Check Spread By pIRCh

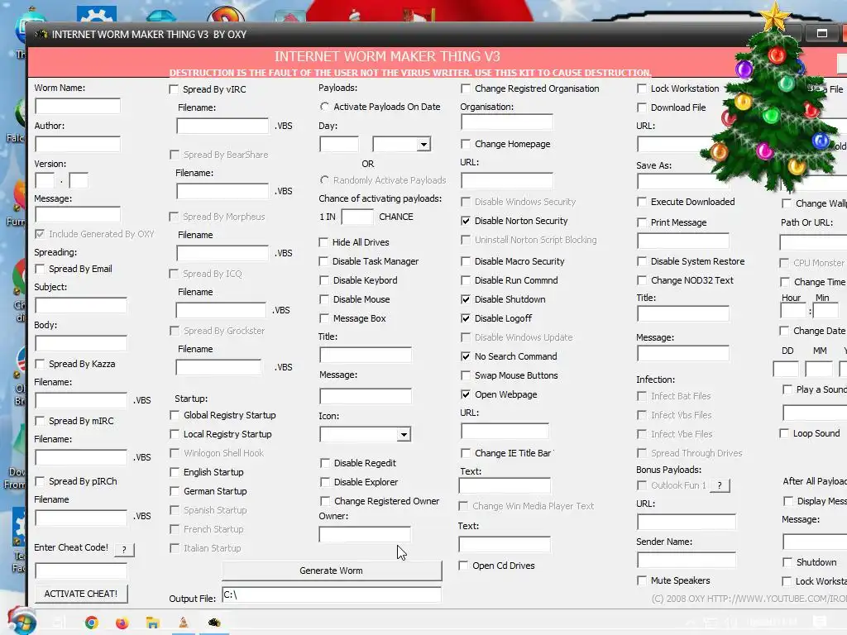(40, 481)
